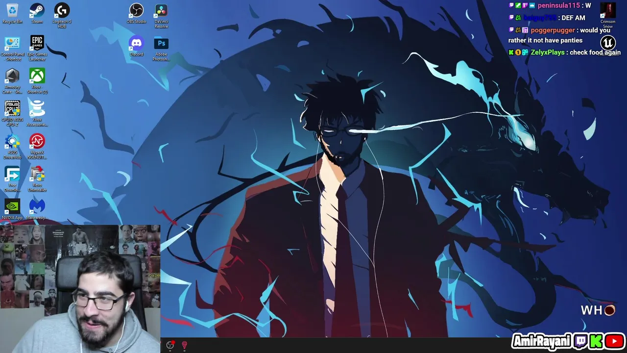Screen dimensions: 627x353
Task: Click the poggerpugger username in chat overlay
Action: point(553,30)
